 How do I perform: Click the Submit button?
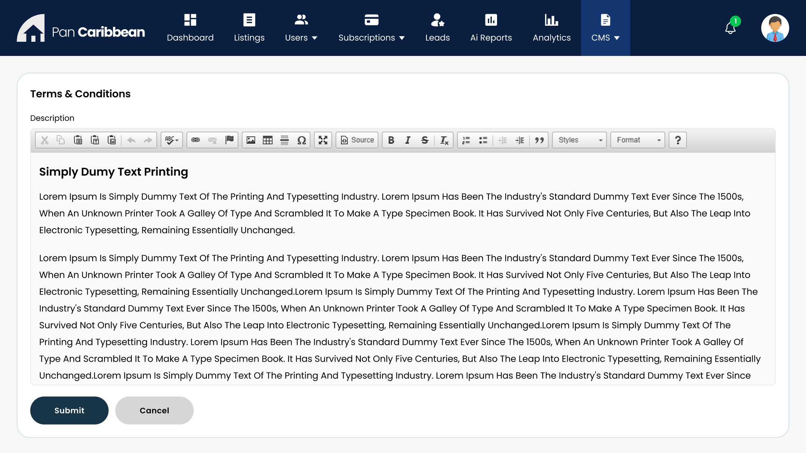tap(69, 410)
